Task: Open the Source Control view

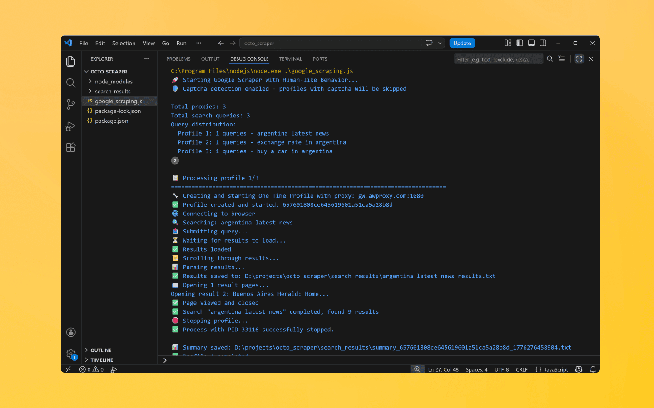Action: click(x=71, y=104)
